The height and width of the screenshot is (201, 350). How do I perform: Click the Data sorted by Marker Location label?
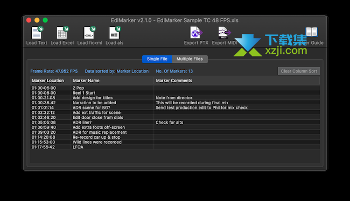(117, 71)
